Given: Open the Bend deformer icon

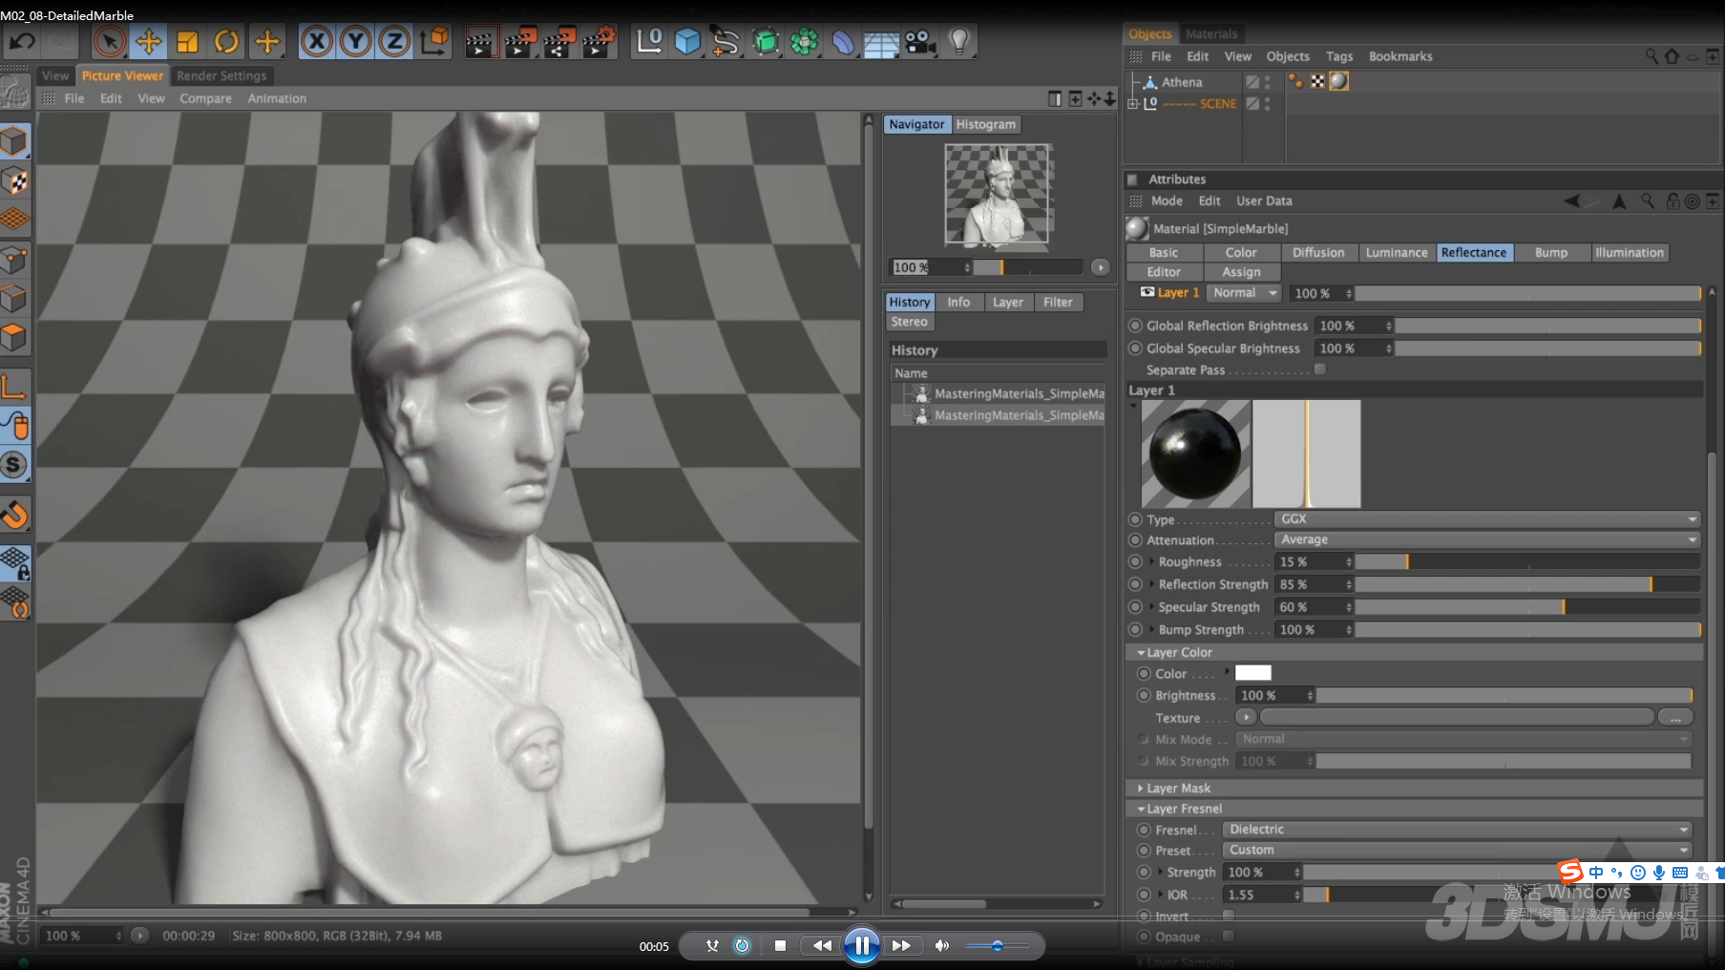Looking at the screenshot, I should click(x=843, y=42).
